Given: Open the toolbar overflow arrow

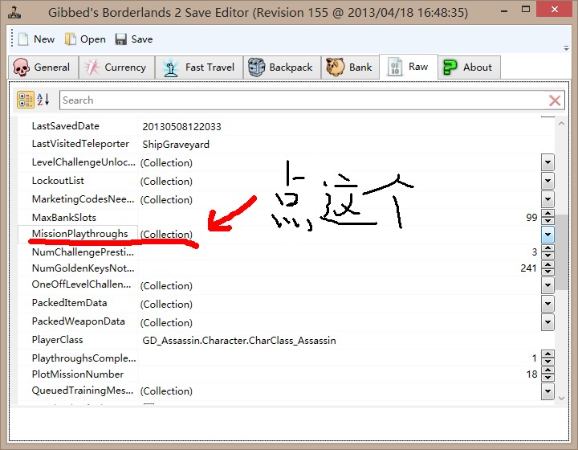Looking at the screenshot, I should 566,48.
